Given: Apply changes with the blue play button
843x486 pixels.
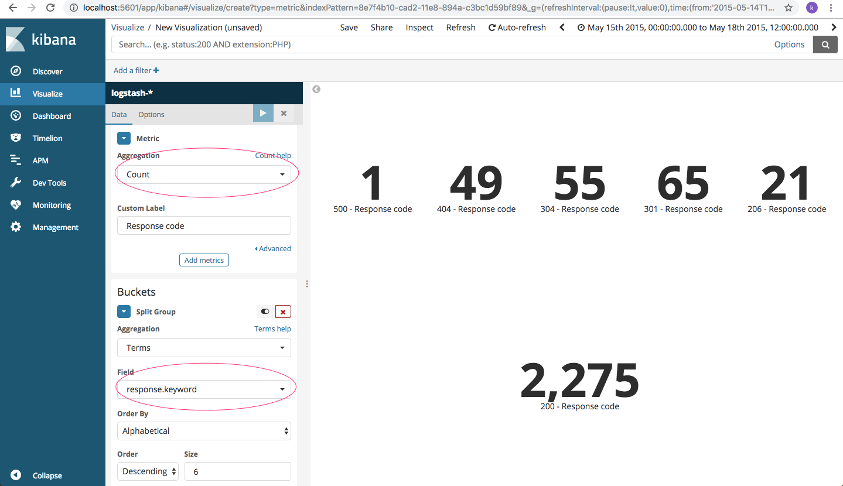Looking at the screenshot, I should (263, 113).
